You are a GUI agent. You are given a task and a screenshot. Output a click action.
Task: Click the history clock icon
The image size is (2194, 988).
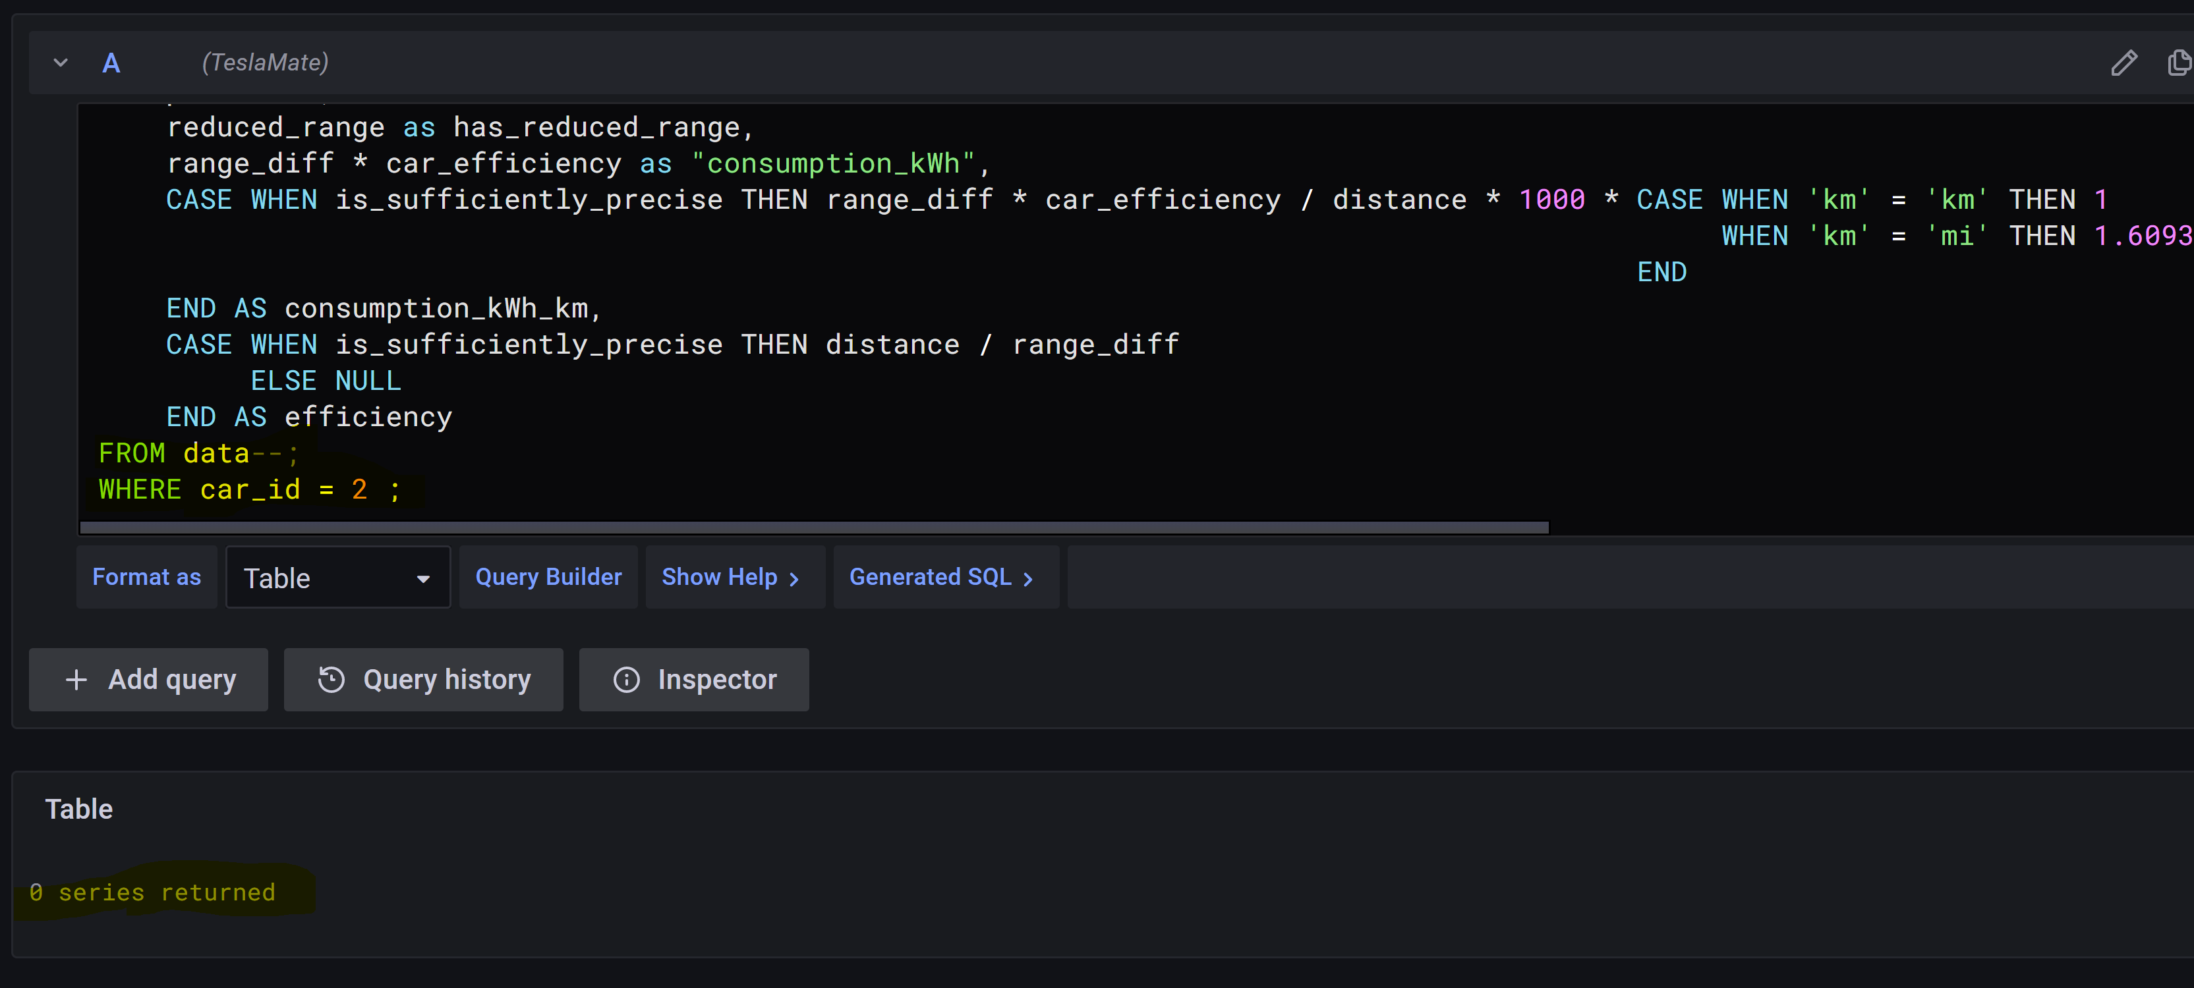click(332, 679)
